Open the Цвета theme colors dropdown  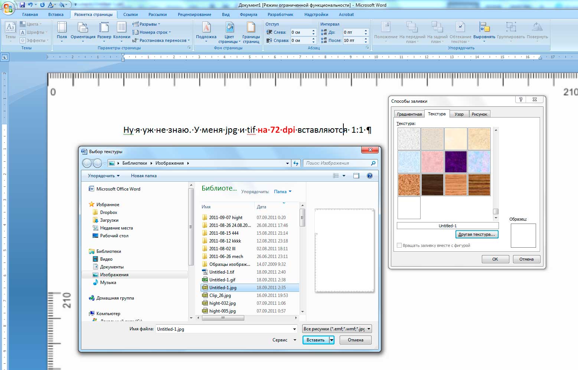[x=32, y=24]
